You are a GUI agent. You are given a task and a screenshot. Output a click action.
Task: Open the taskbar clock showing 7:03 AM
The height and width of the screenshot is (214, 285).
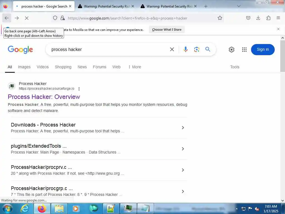(x=271, y=208)
